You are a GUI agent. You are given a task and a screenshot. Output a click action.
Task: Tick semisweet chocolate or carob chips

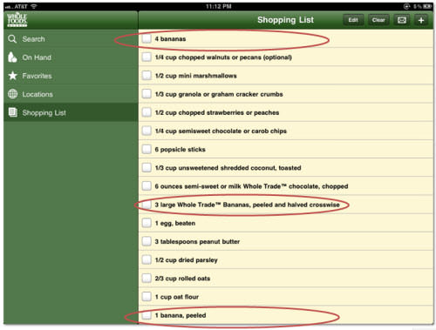pyautogui.click(x=146, y=131)
